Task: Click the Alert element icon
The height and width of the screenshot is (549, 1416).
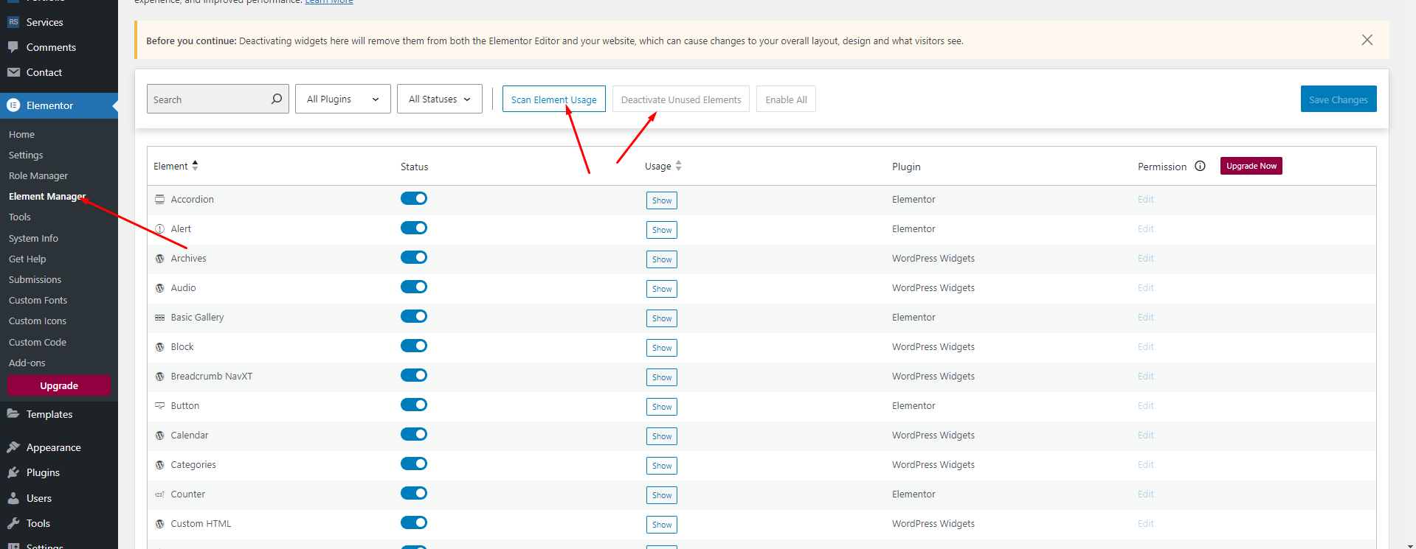Action: click(159, 228)
